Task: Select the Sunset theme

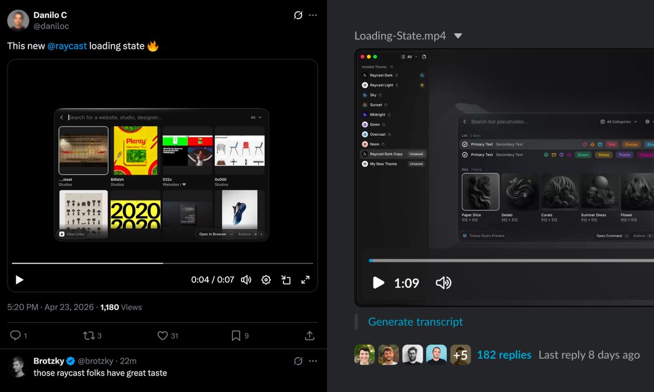Action: (x=376, y=105)
